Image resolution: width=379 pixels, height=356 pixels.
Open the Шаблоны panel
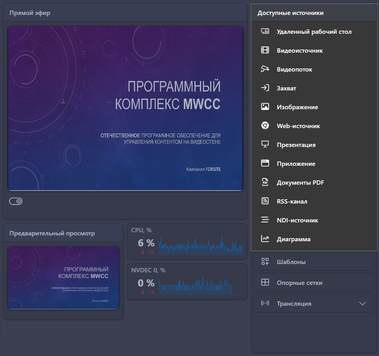[314, 262]
